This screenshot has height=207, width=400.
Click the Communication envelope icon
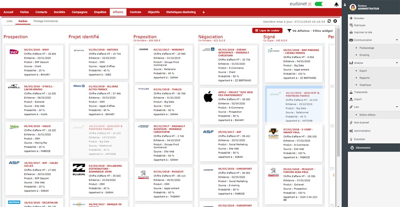tap(351, 40)
